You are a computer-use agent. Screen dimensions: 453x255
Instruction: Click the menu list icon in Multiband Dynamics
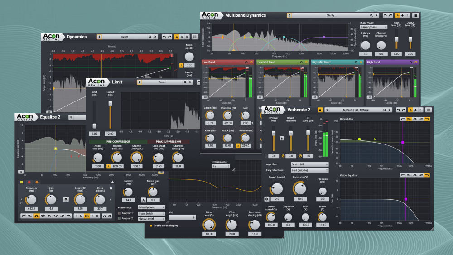coord(415,15)
